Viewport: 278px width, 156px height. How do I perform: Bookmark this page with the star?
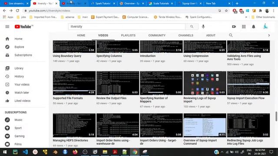click(x=226, y=10)
